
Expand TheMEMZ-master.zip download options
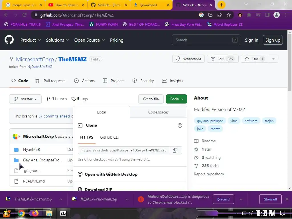click(x=61, y=199)
